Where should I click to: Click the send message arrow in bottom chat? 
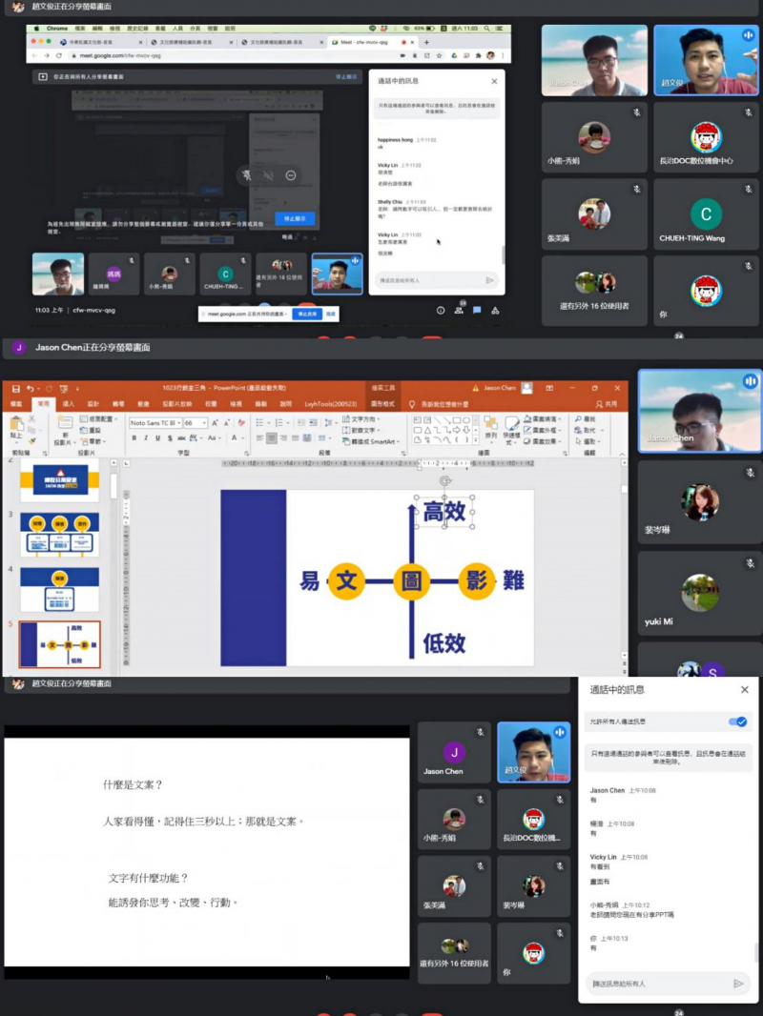click(x=738, y=983)
